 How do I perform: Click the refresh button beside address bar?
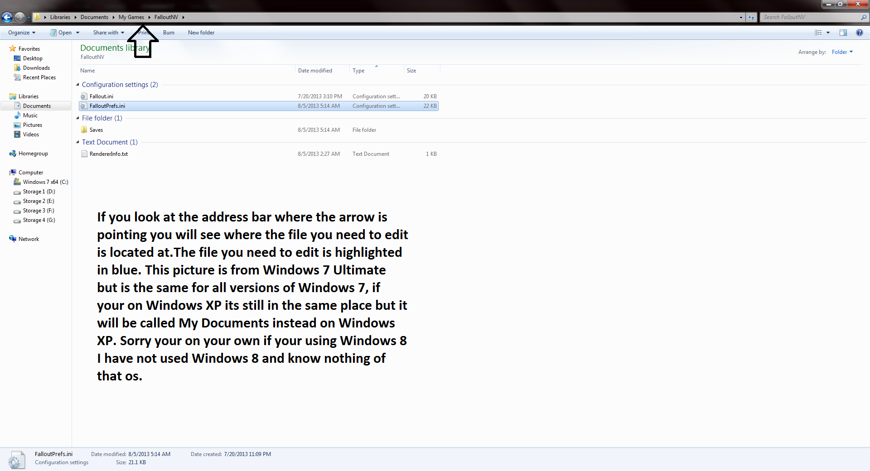751,17
